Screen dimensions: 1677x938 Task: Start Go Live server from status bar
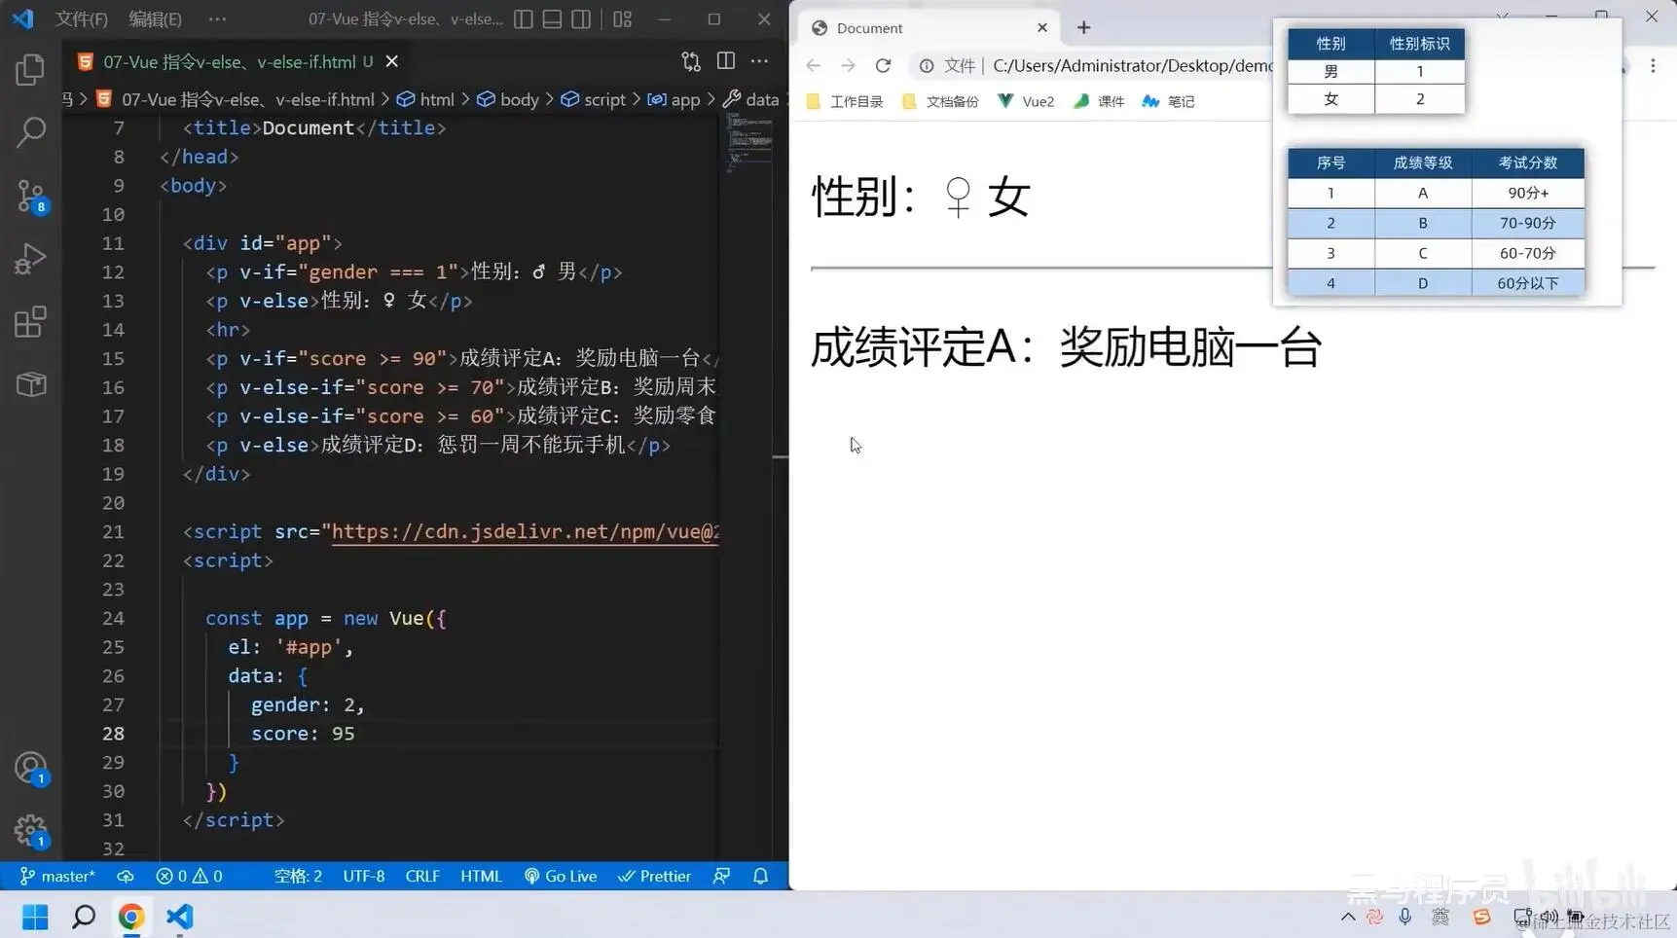click(561, 876)
